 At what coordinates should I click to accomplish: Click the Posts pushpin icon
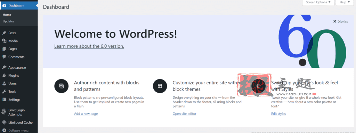pos(4,33)
